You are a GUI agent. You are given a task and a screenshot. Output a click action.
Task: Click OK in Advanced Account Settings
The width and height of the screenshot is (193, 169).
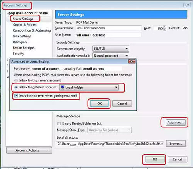point(100,103)
